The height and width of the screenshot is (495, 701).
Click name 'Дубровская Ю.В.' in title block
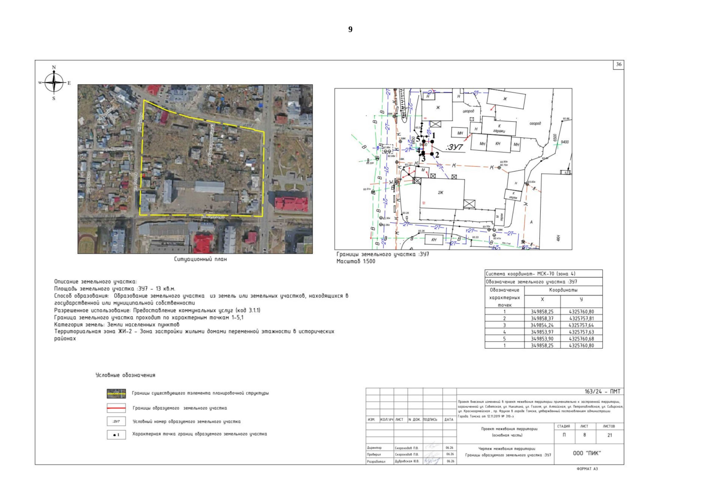pyautogui.click(x=407, y=462)
